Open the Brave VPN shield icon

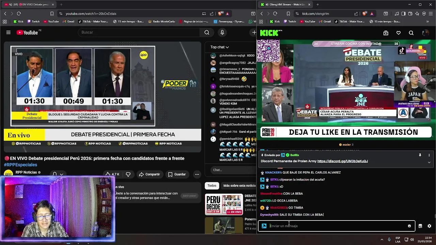coord(424,14)
